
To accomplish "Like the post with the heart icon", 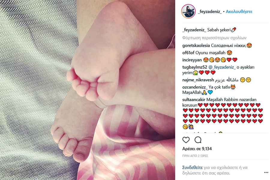I will [x=186, y=140].
